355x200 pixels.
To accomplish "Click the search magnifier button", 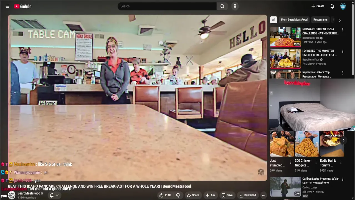I will tap(222, 6).
